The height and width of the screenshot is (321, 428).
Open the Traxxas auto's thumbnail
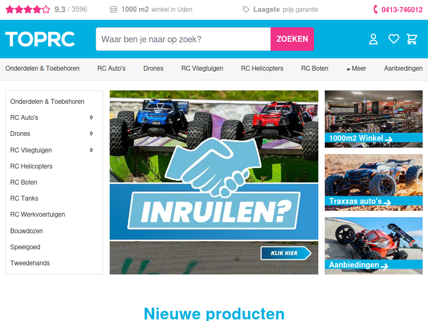pos(373,182)
